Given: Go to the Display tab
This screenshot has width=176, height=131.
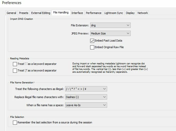Looking at the screenshot, I should click(130, 13).
